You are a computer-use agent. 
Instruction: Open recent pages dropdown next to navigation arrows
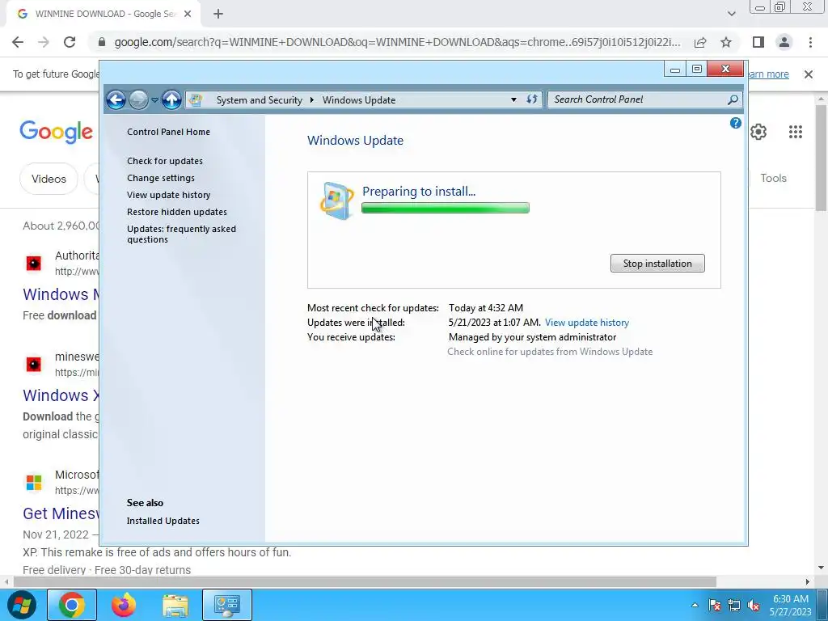(154, 99)
